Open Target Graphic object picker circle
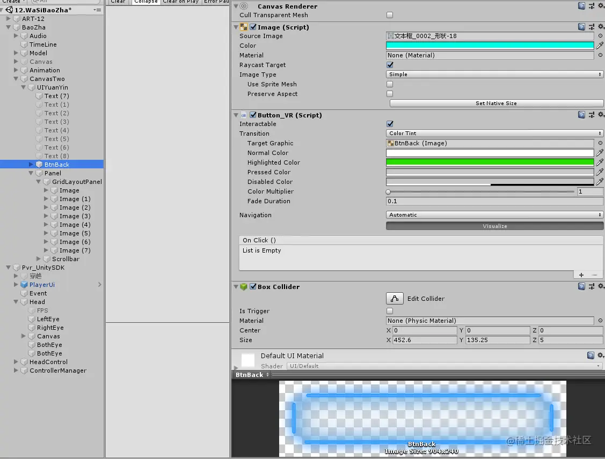The image size is (605, 459). coord(600,143)
